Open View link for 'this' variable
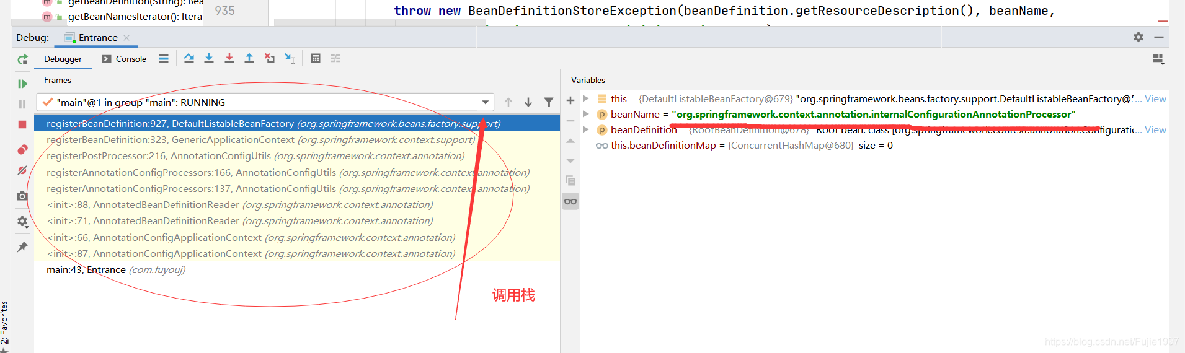The width and height of the screenshot is (1185, 353). tap(1155, 98)
